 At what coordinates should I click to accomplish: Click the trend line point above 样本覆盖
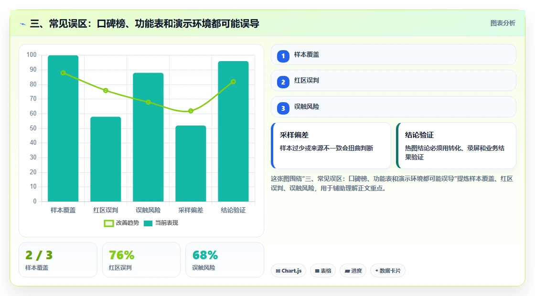[x=63, y=73]
